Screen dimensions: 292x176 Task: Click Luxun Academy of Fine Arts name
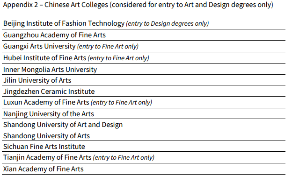tap(46, 102)
